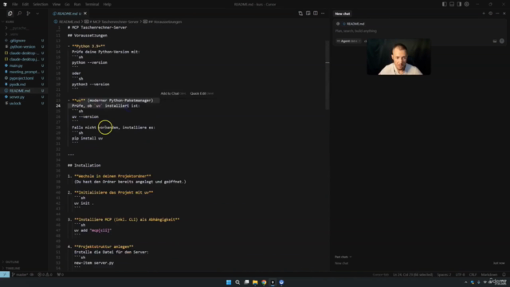The image size is (510, 287).
Task: Click the Split Editor icon
Action: click(316, 14)
